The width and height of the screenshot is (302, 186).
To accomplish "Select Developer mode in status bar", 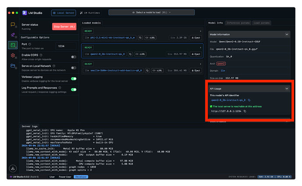I will pos(81,177).
